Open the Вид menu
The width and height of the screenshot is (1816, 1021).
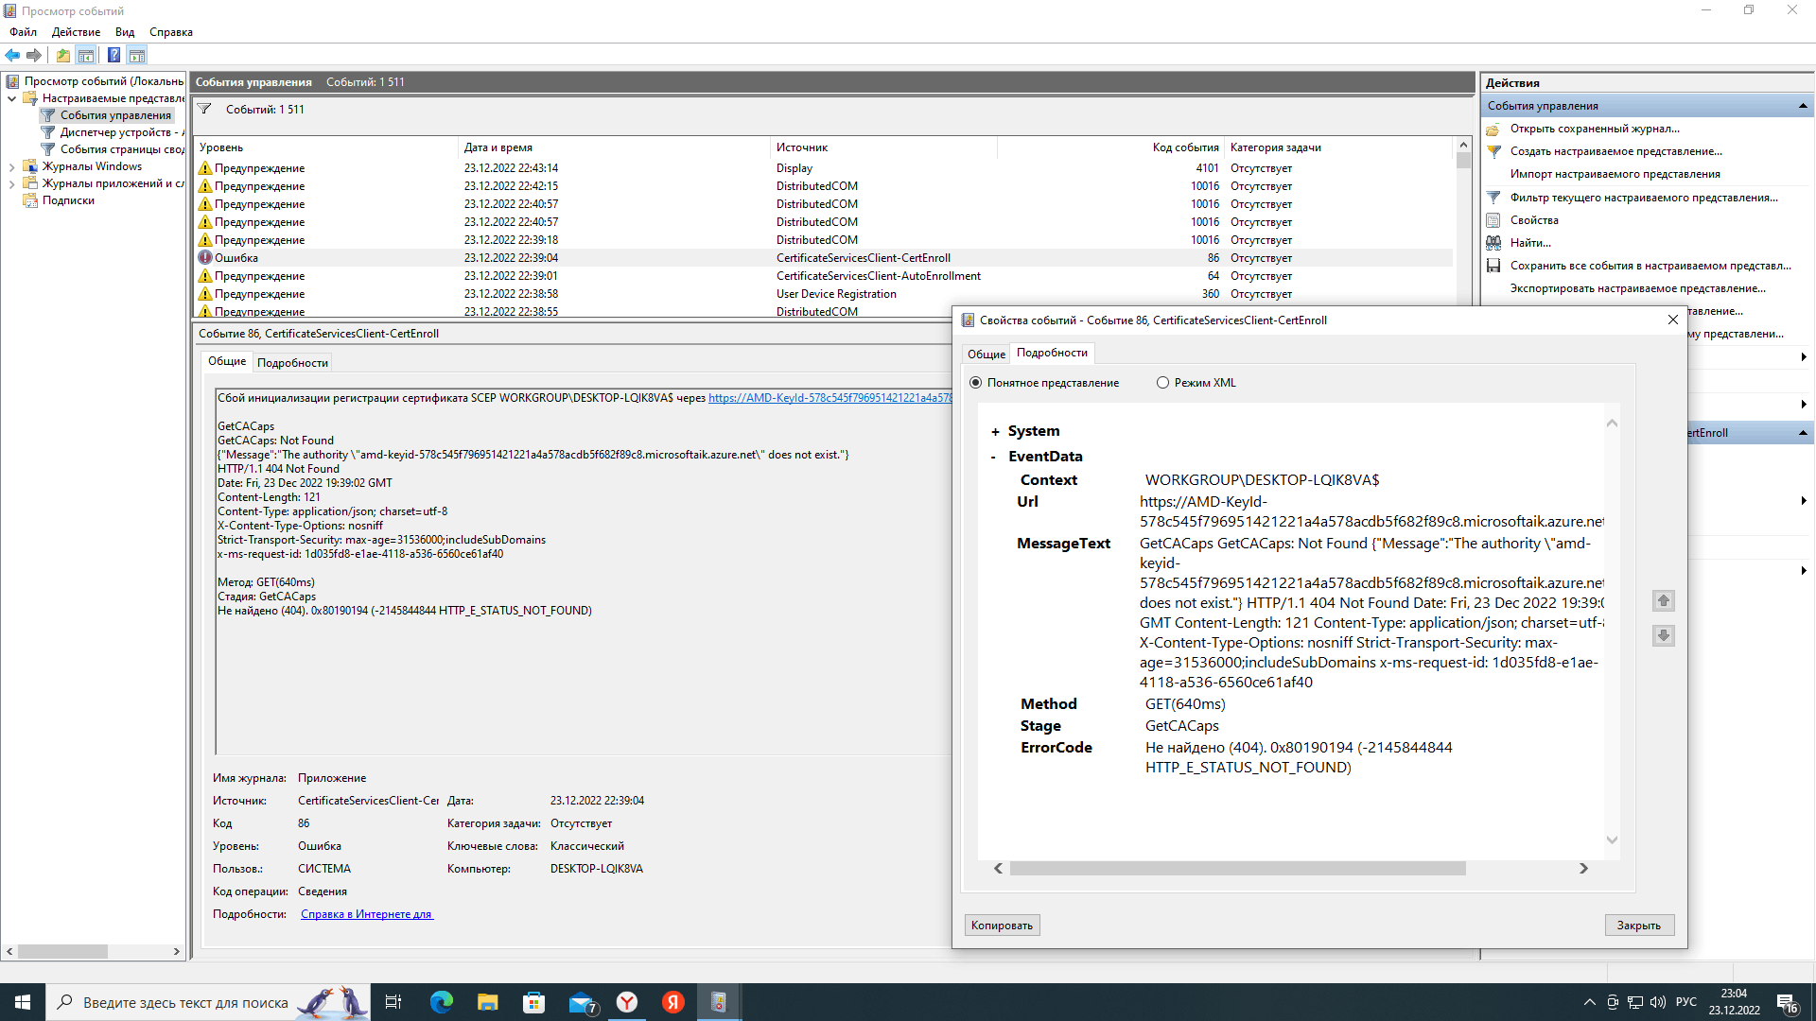pyautogui.click(x=125, y=32)
